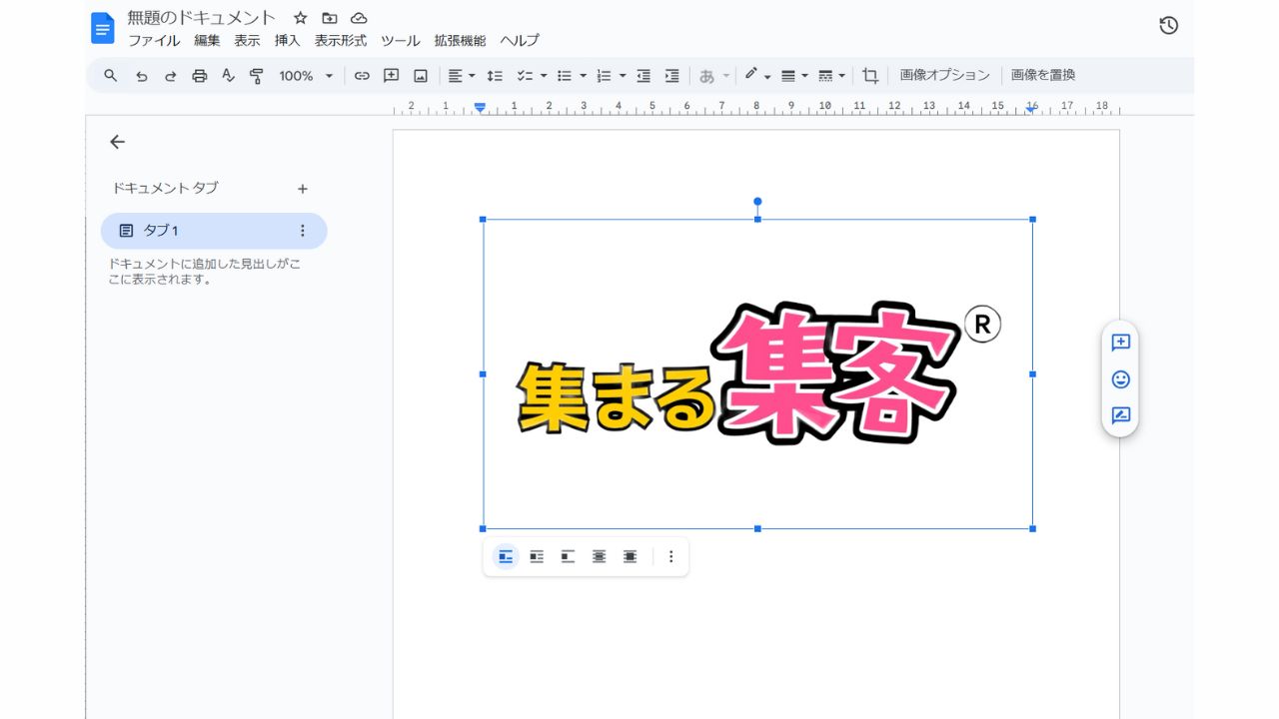The image size is (1279, 719).
Task: Select inline text wrapping option
Action: (x=506, y=557)
